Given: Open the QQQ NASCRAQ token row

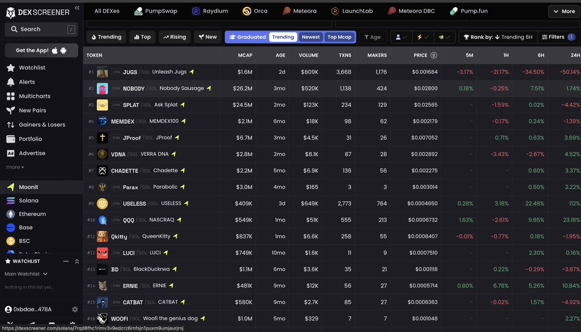Looking at the screenshot, I should [332, 220].
